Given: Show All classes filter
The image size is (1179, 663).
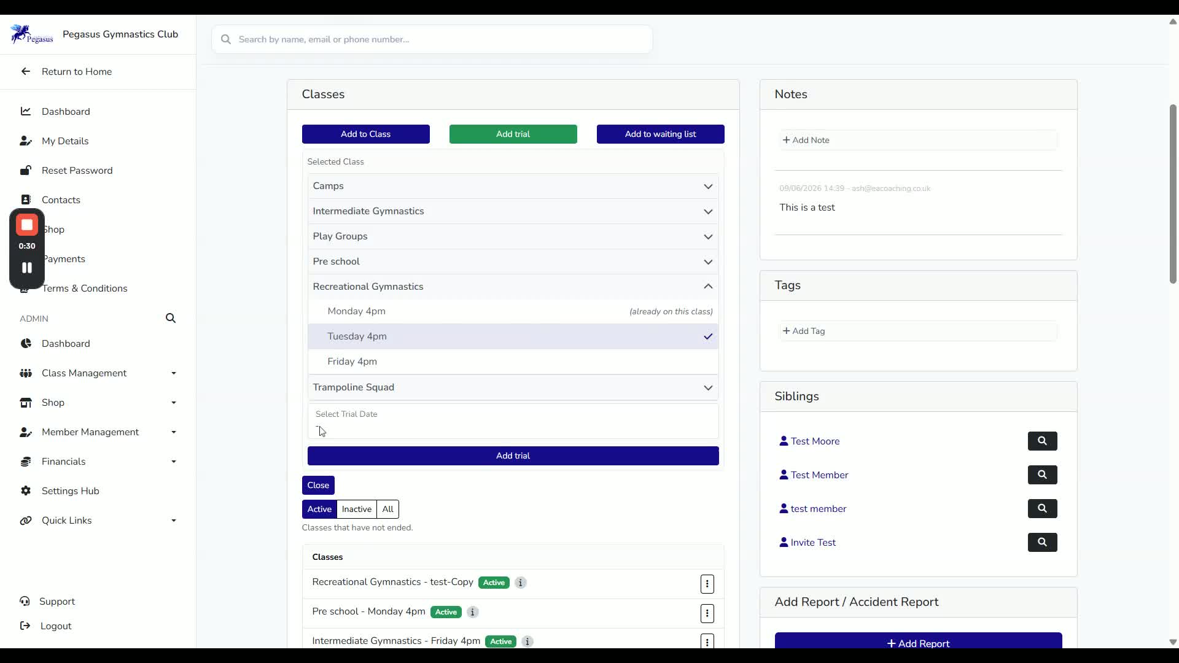Looking at the screenshot, I should tap(387, 509).
